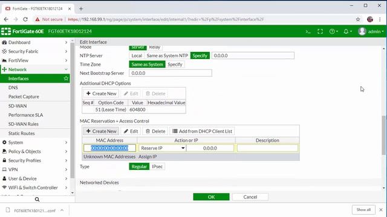
Task: Set Time Zone to Specify
Action: tap(175, 64)
